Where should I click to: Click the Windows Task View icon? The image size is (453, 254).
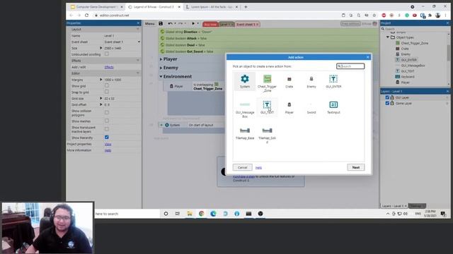point(178,214)
